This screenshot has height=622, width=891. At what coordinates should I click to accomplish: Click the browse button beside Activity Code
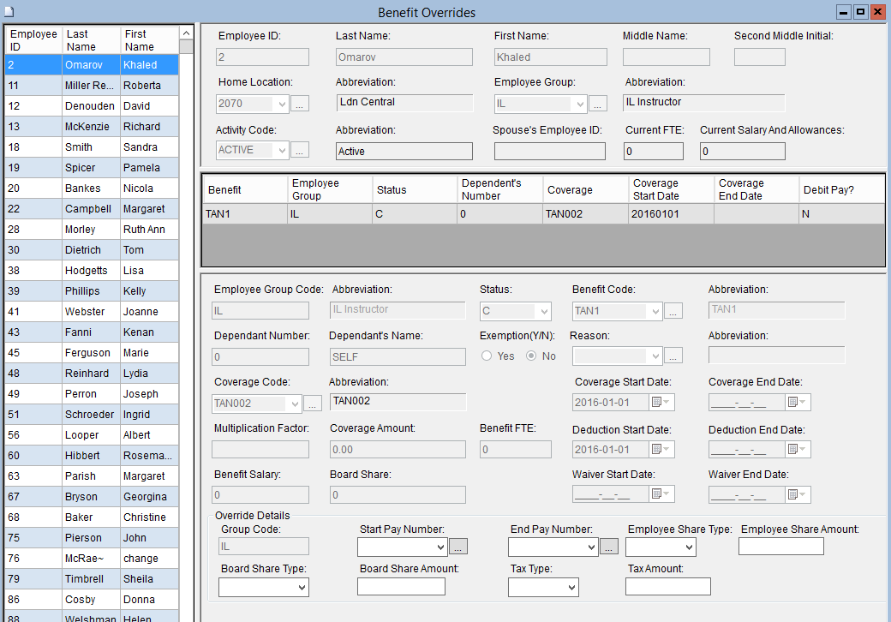click(x=300, y=150)
